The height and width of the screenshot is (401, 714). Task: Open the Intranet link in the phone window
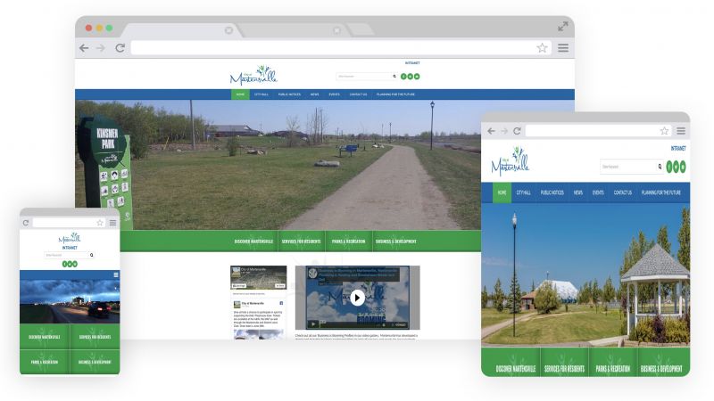(70, 248)
